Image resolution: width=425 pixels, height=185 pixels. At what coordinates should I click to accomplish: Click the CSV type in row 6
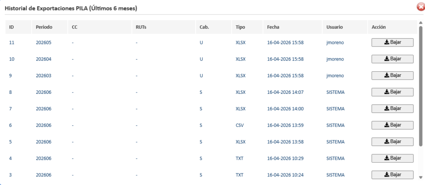[x=239, y=125]
